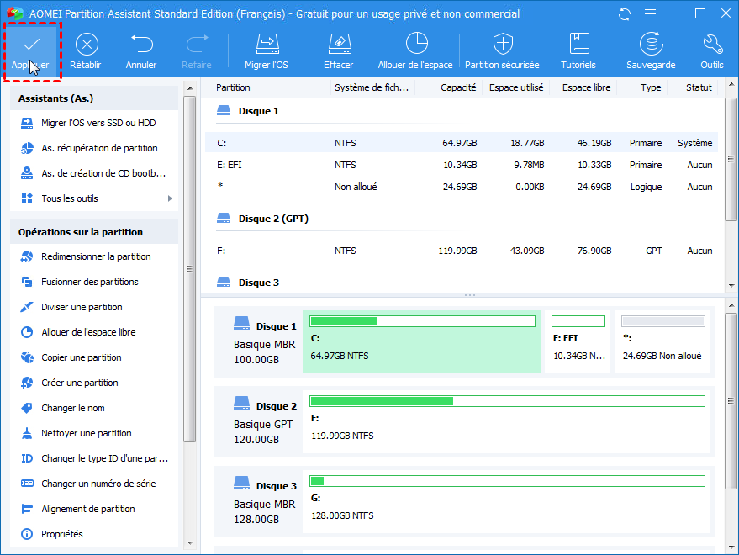Image resolution: width=739 pixels, height=555 pixels.
Task: Select the C: partition usage bar
Action: coord(422,321)
